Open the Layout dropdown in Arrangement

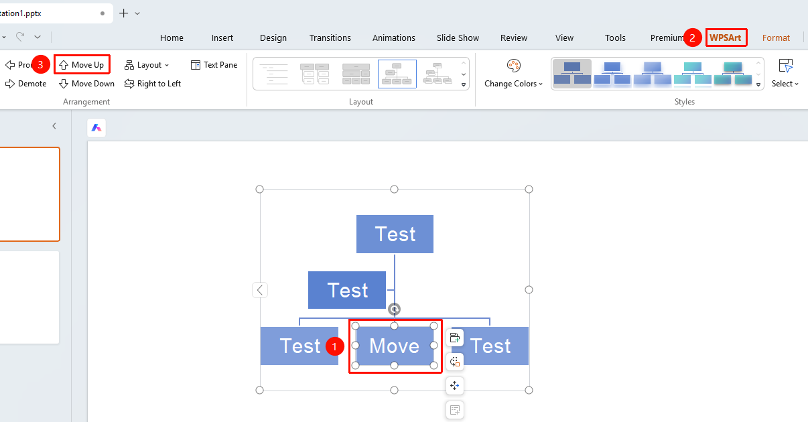pos(147,65)
